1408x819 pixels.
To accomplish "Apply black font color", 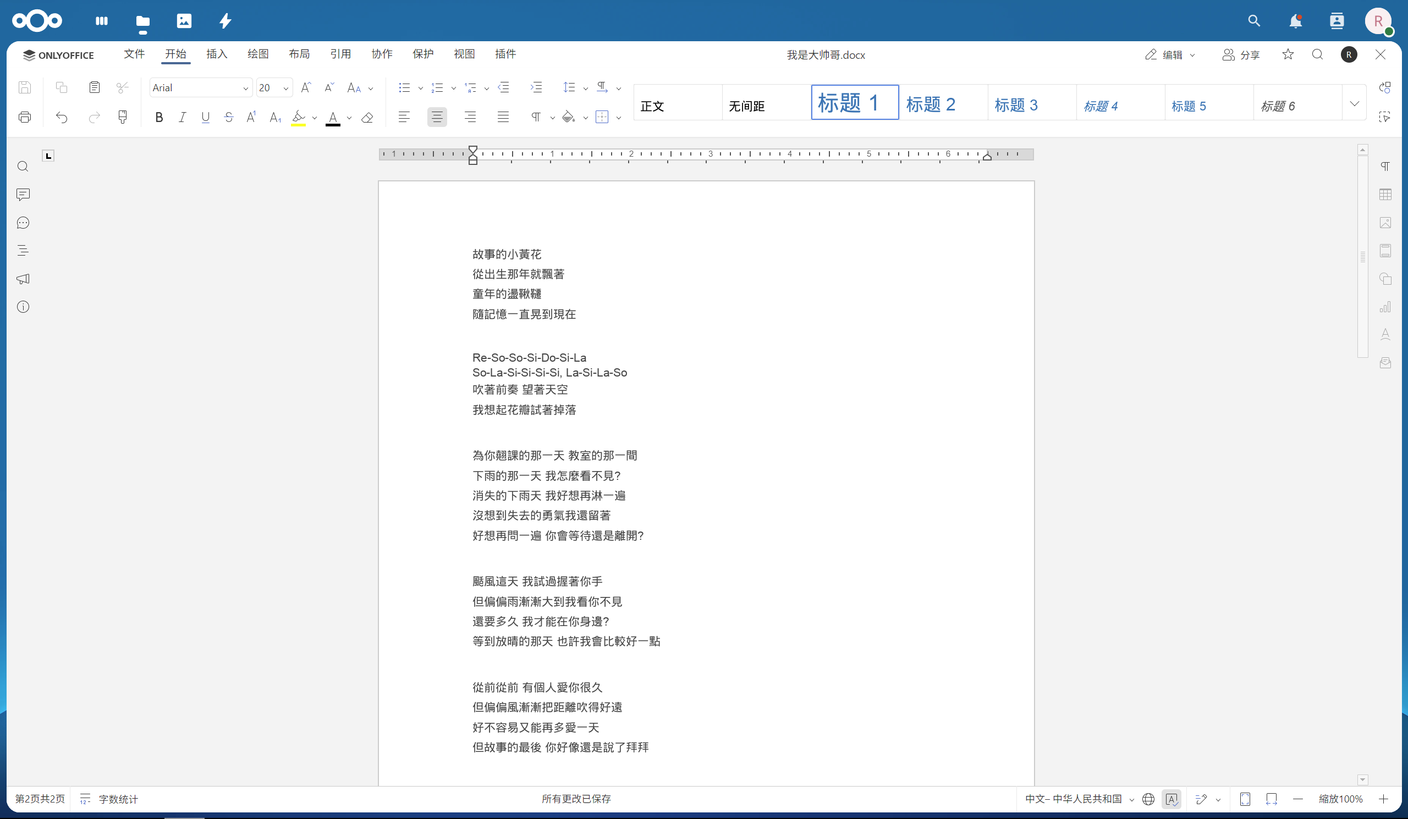I will (333, 117).
